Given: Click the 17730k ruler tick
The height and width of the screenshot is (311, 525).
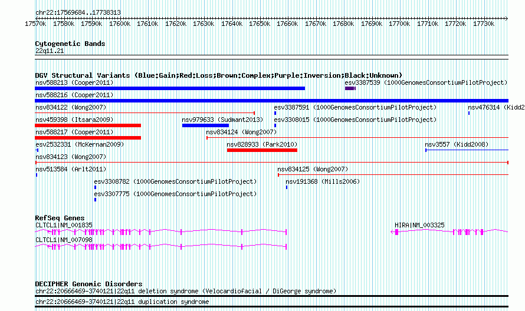Looking at the screenshot, I should (x=484, y=24).
